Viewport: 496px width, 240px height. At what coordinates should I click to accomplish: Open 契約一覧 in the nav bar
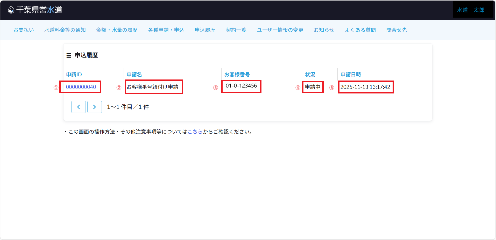coord(236,30)
